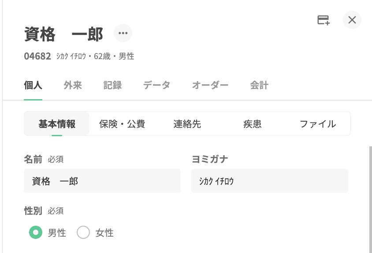Image resolution: width=372 pixels, height=253 pixels.
Task: Go to the 記録 tab
Action: pos(112,86)
